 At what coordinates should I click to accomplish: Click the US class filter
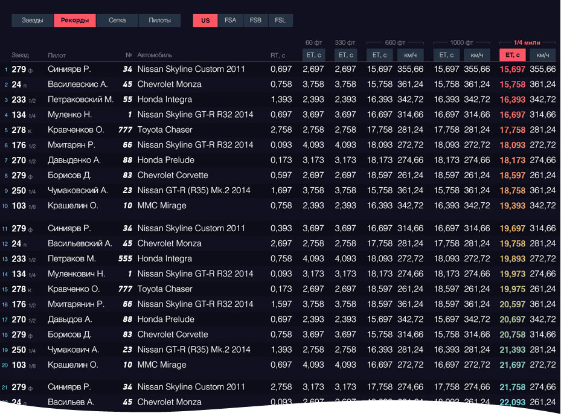pos(205,21)
